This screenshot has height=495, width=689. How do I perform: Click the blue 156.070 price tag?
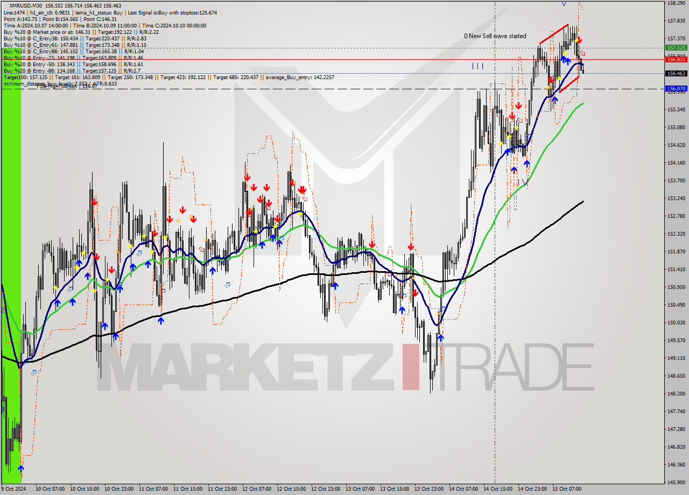tap(676, 88)
